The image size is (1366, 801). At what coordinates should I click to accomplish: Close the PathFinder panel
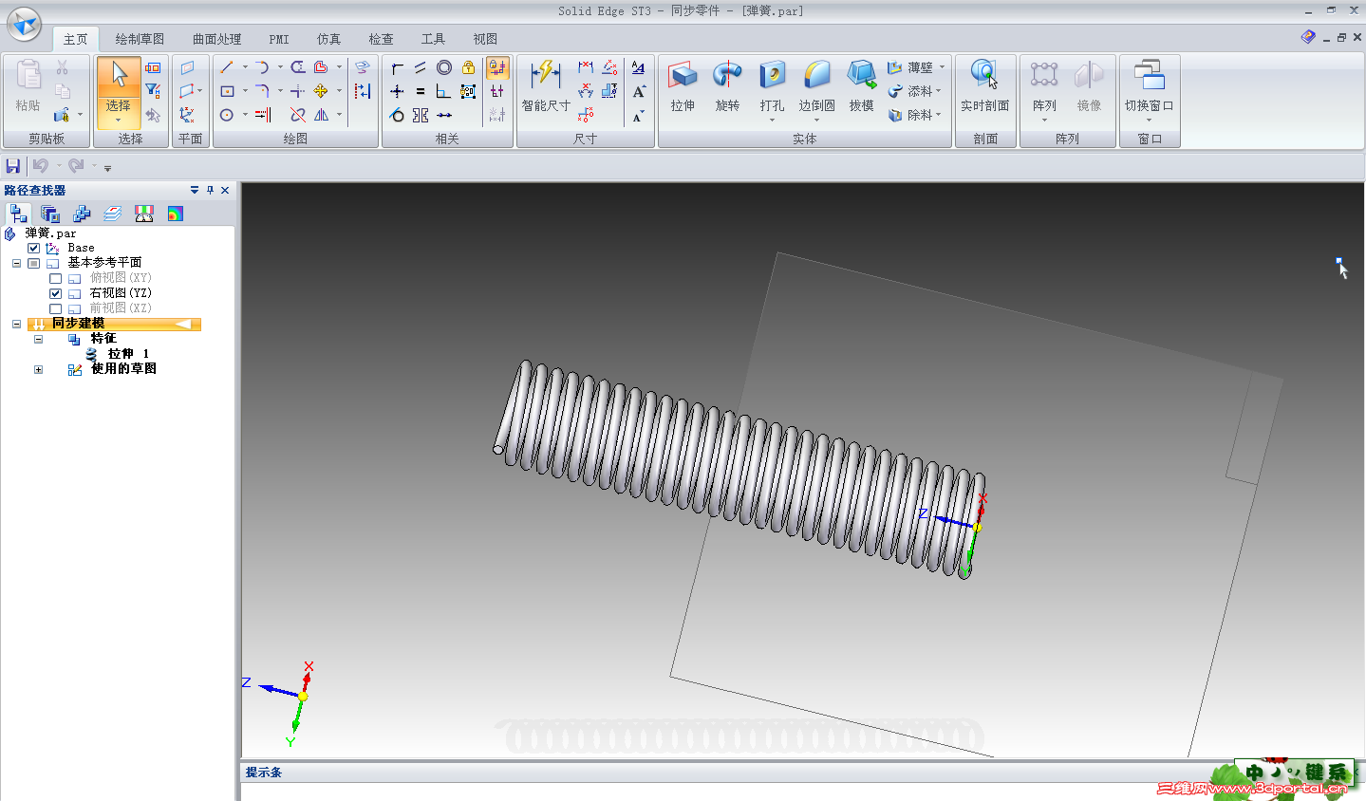[225, 190]
